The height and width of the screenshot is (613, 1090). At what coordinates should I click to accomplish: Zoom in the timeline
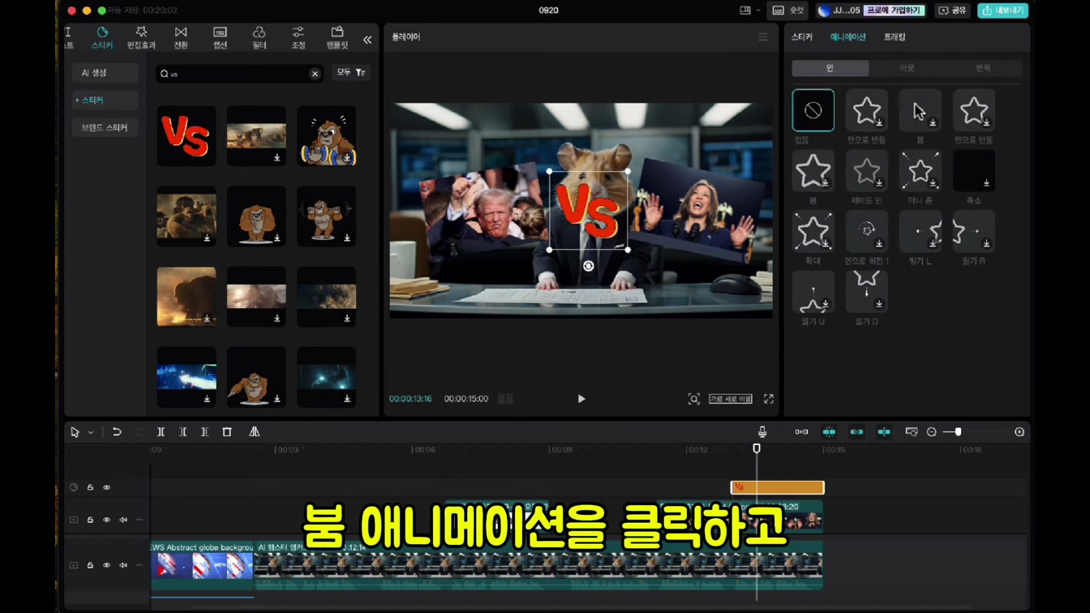coord(1019,432)
